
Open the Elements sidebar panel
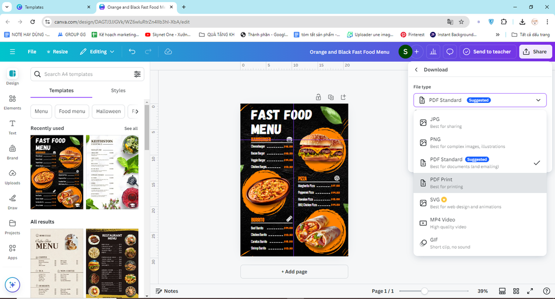pos(12,102)
